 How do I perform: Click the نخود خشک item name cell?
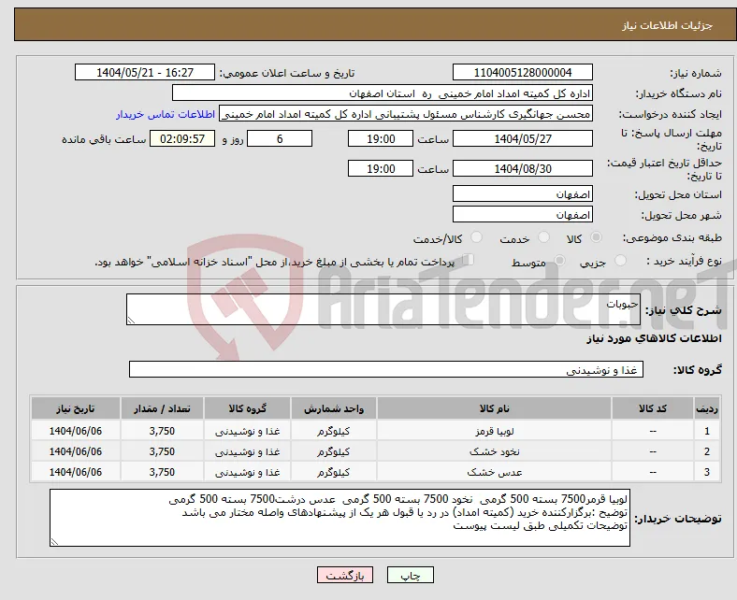pyautogui.click(x=494, y=451)
